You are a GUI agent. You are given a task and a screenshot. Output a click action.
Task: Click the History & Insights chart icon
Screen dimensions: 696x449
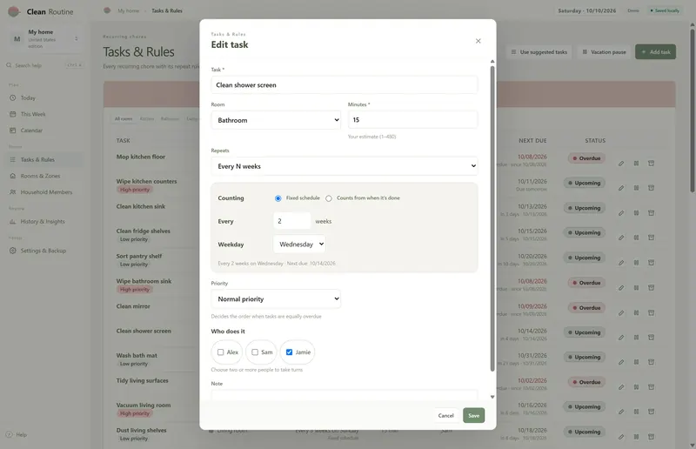pos(12,222)
